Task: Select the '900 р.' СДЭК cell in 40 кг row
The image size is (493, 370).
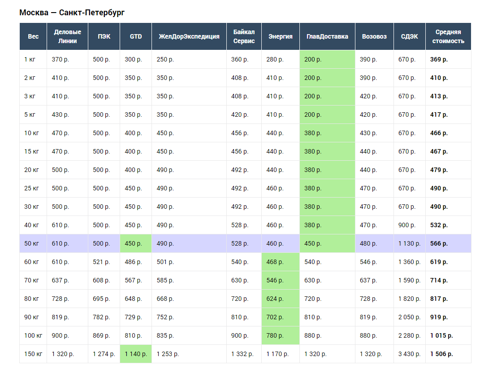Action: pos(409,225)
